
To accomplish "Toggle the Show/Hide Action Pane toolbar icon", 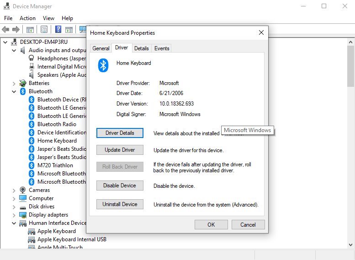I will coord(69,29).
